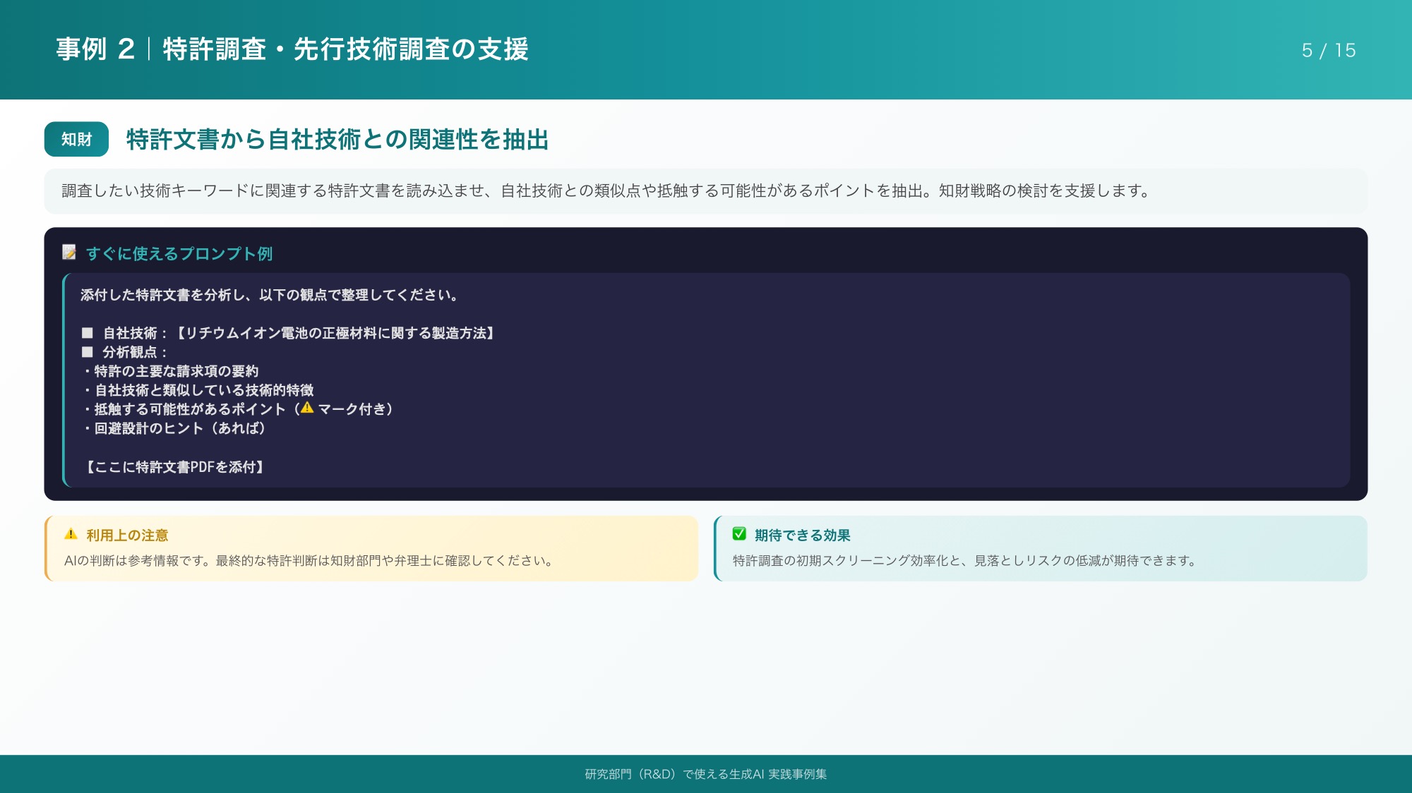Click the slide title 特許調査・先行技術調査の支援
Screen dimensions: 1412x793
tap(345, 49)
